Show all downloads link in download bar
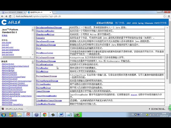171x128 pixels. pyautogui.click(x=158, y=109)
